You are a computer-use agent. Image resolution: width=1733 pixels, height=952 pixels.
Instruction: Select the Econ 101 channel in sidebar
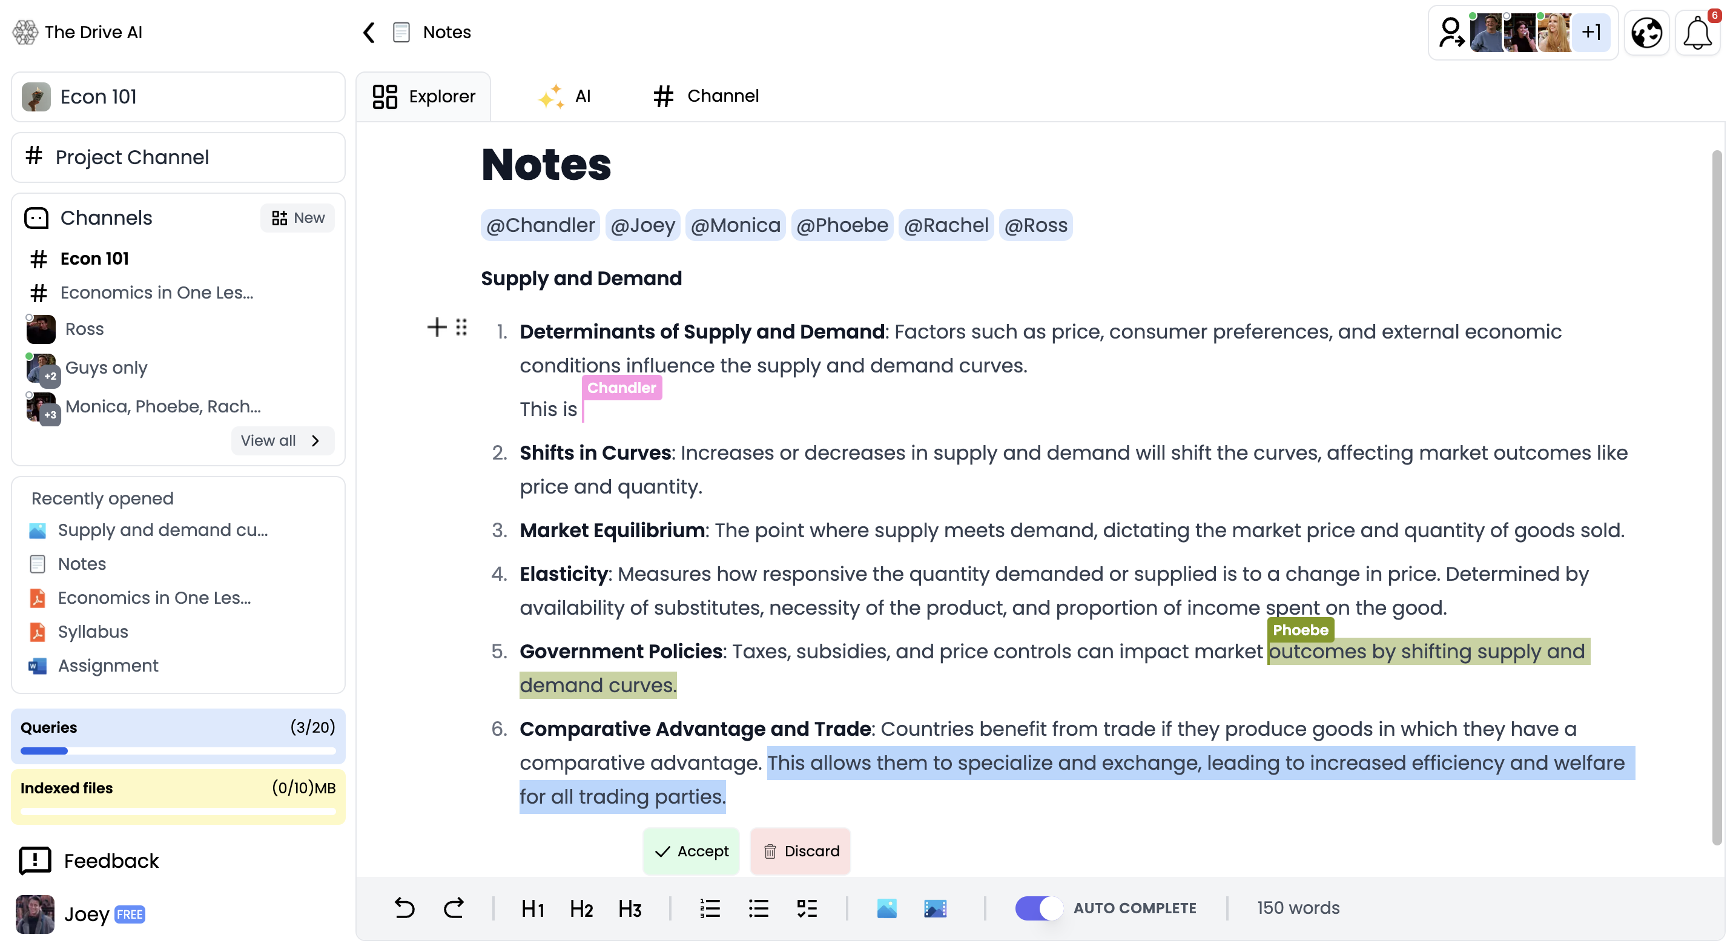click(x=94, y=258)
